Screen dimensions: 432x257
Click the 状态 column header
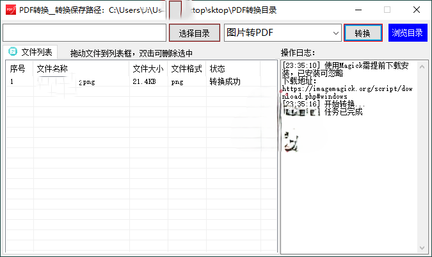233,69
